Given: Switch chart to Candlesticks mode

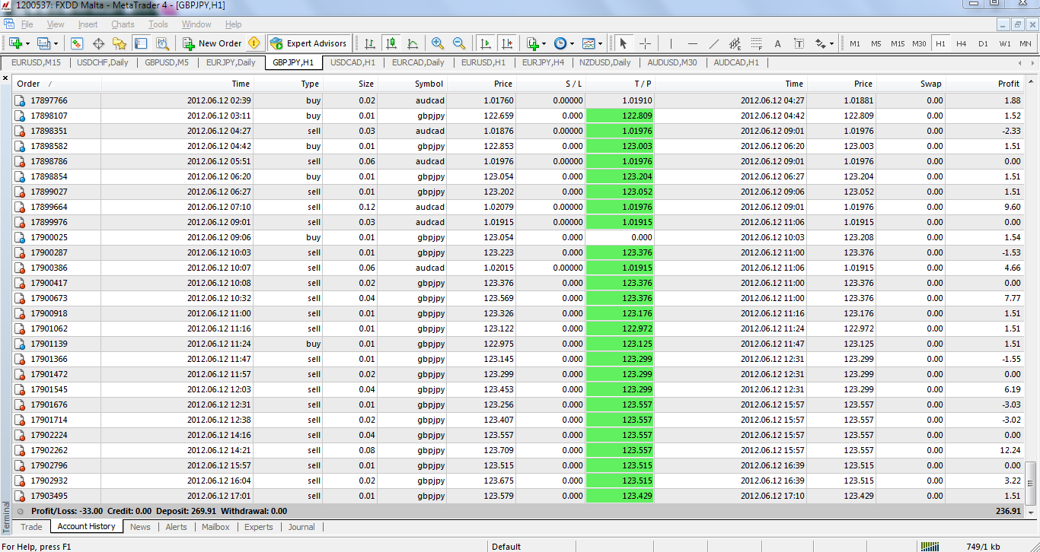Looking at the screenshot, I should tap(391, 43).
